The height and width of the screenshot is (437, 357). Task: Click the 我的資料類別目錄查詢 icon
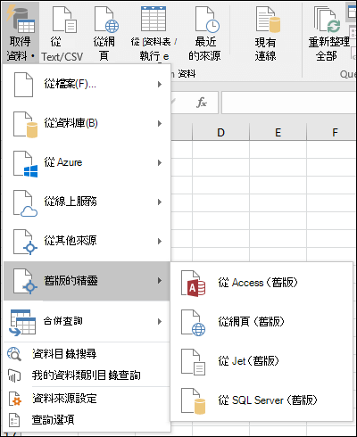pos(14,375)
